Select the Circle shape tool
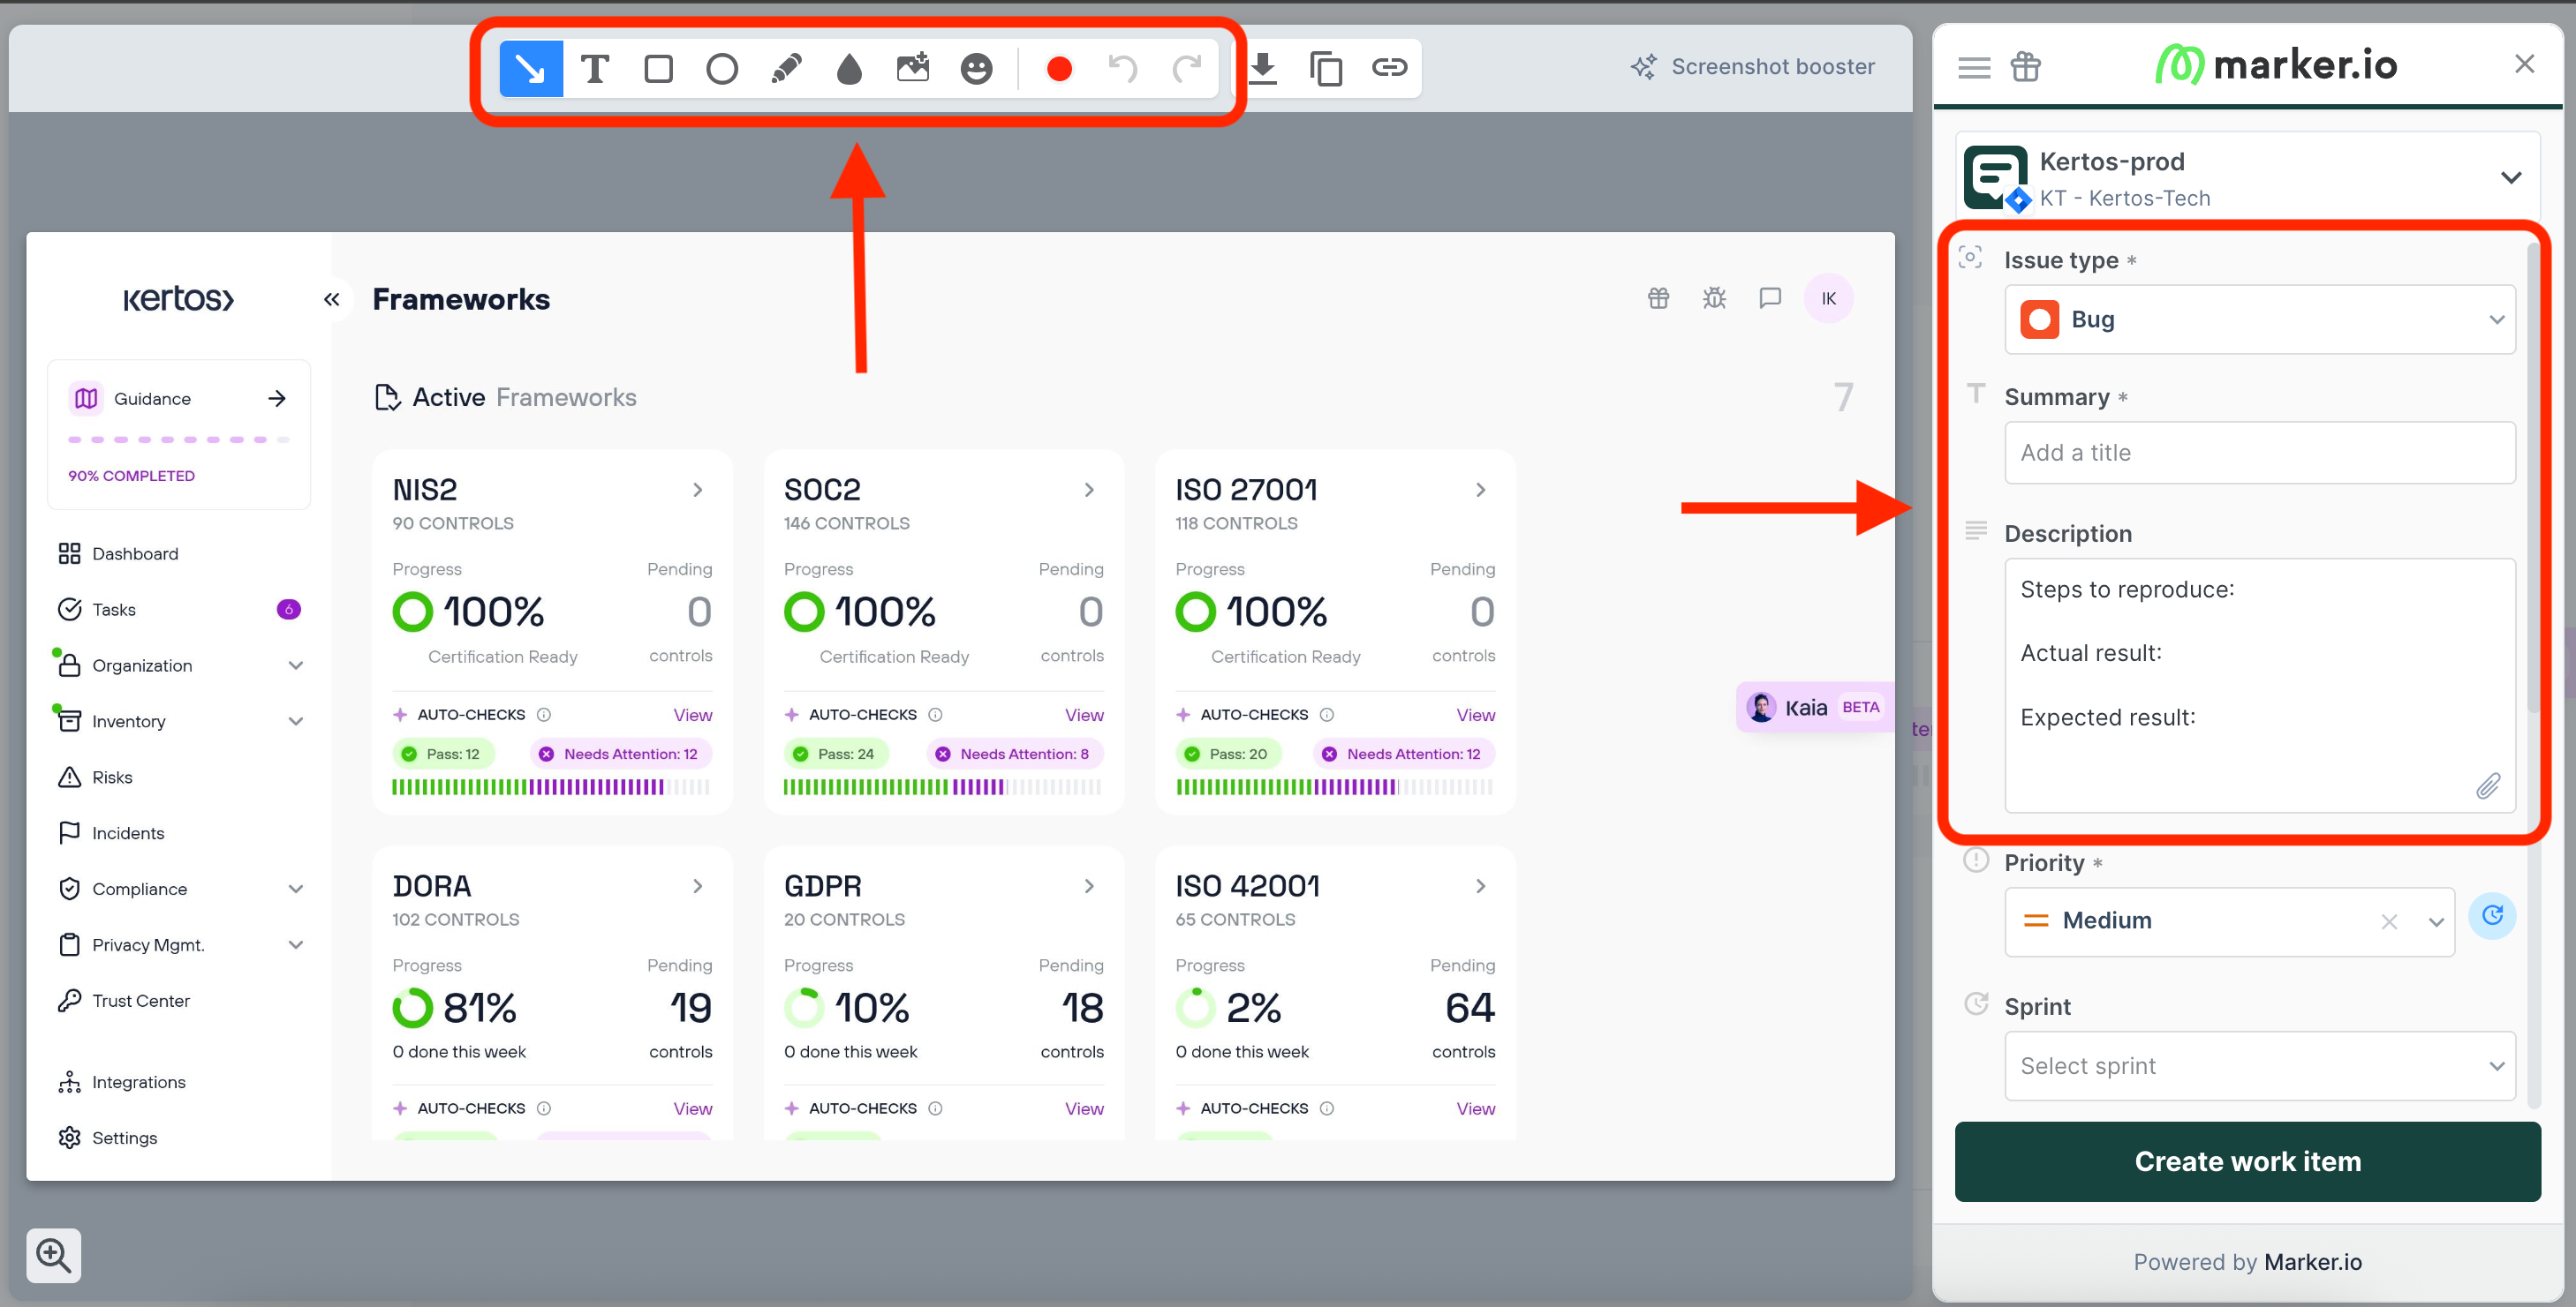This screenshot has width=2576, height=1307. pyautogui.click(x=721, y=68)
